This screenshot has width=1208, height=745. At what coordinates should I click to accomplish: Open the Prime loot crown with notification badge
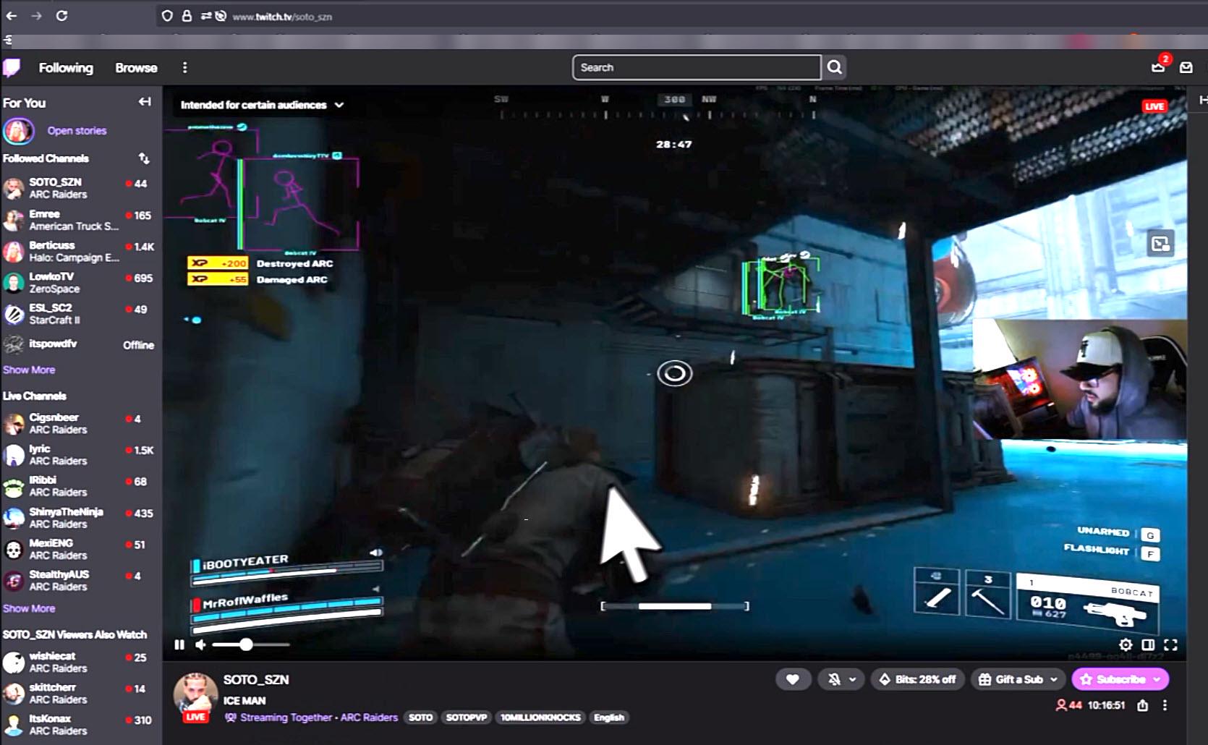[1159, 66]
